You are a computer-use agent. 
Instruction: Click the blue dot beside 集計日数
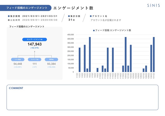(x=69, y=16)
